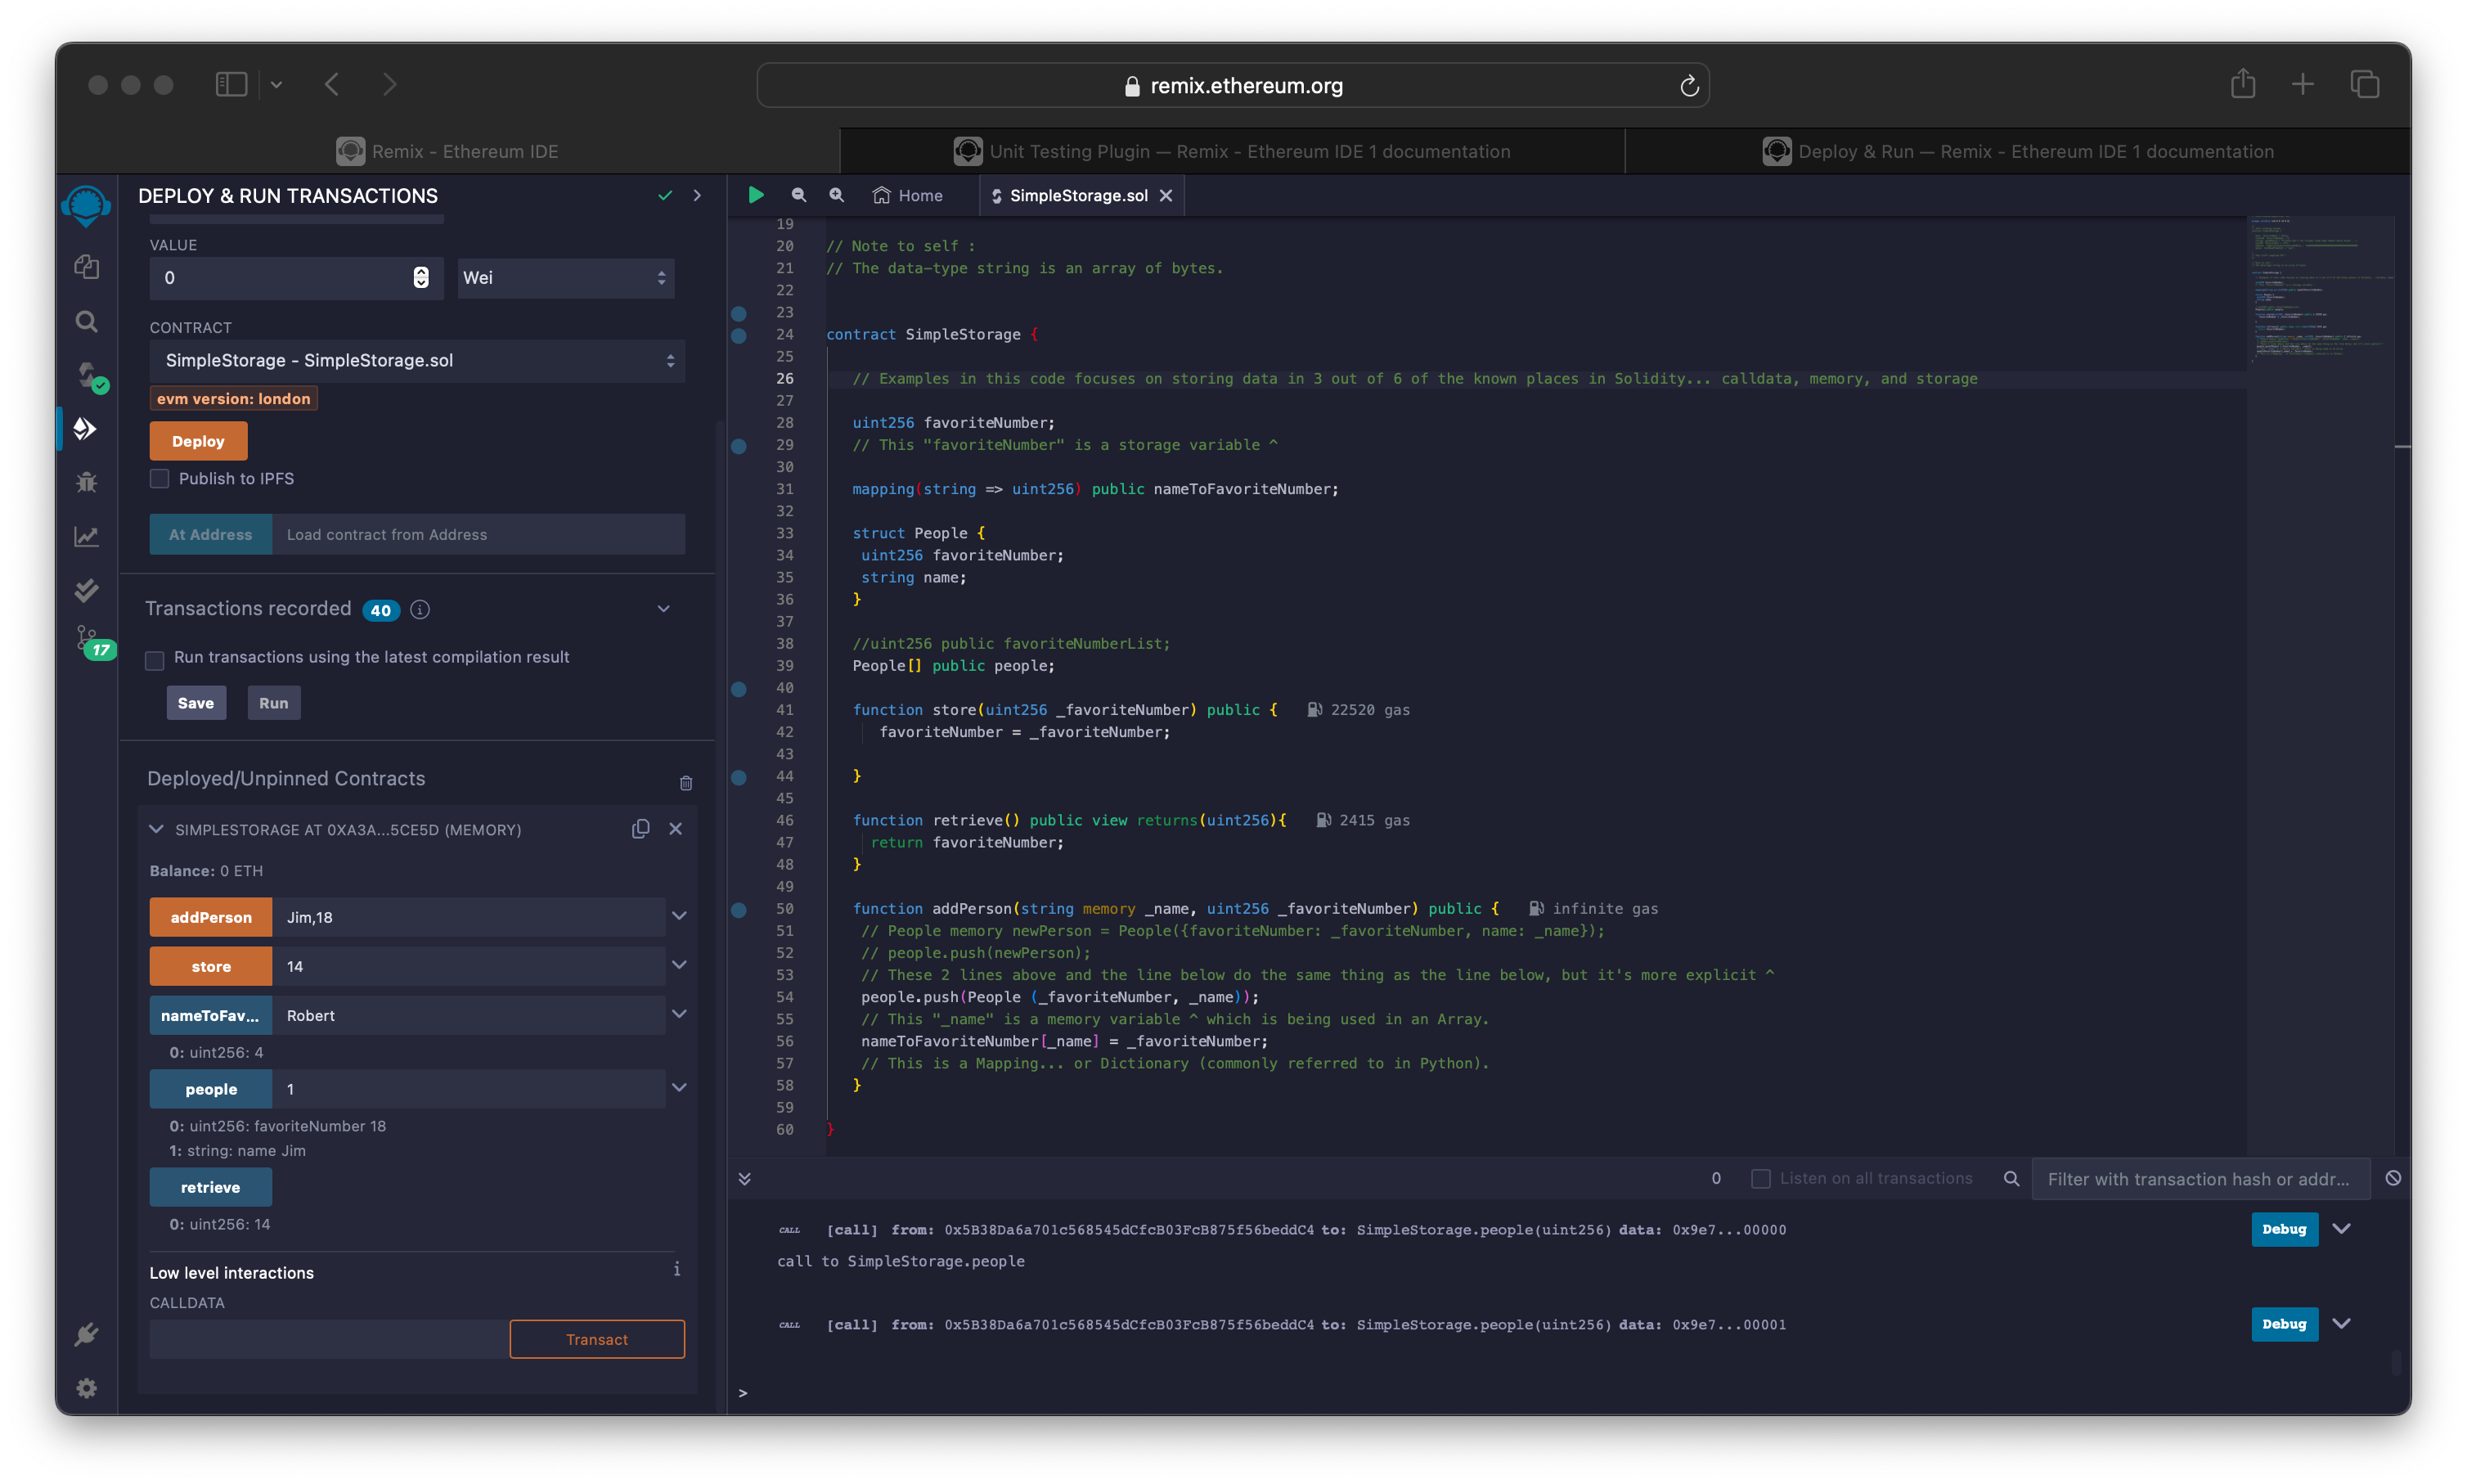
Task: Click the run/play icon in editor toolbar
Action: [x=754, y=196]
